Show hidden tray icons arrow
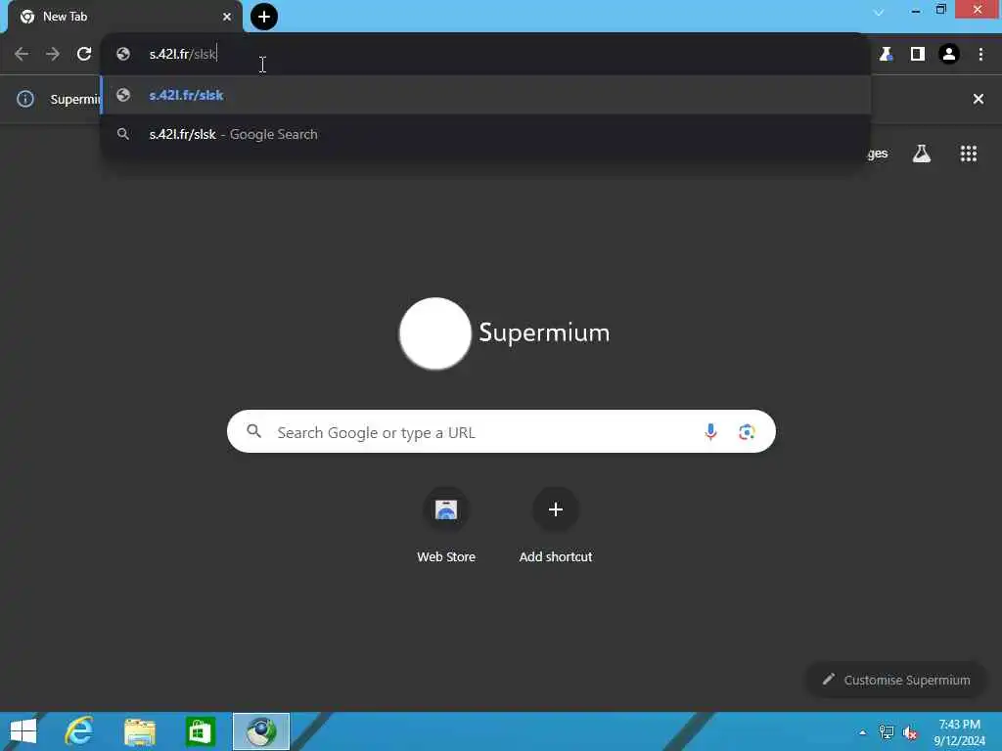1002x751 pixels. click(863, 732)
